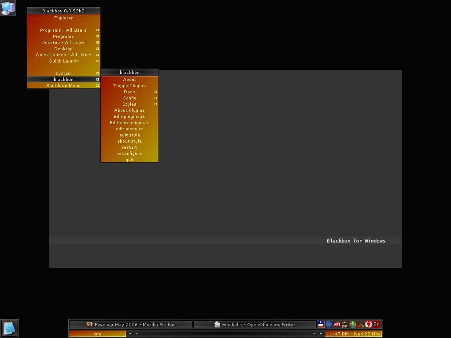451x338 pixels.
Task: Expand Desktop - All Users submenu
Action: tap(63, 43)
